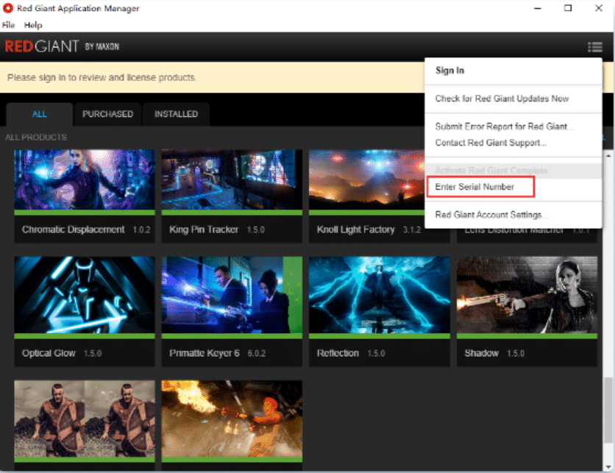Open the Chromatic Displacement product thumbnail
Image resolution: width=615 pixels, height=473 pixels.
coord(85,179)
